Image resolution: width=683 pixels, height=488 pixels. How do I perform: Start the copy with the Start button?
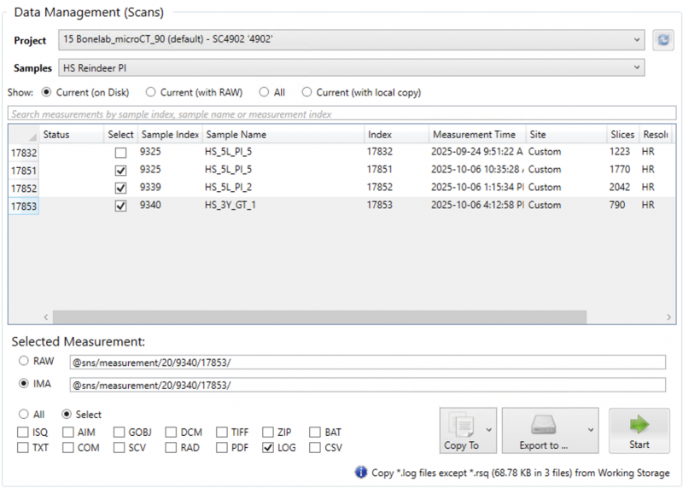[639, 431]
